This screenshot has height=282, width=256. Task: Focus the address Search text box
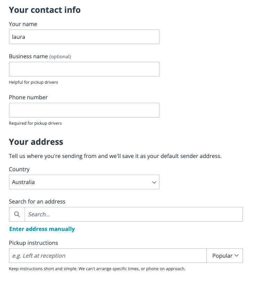pos(134,214)
